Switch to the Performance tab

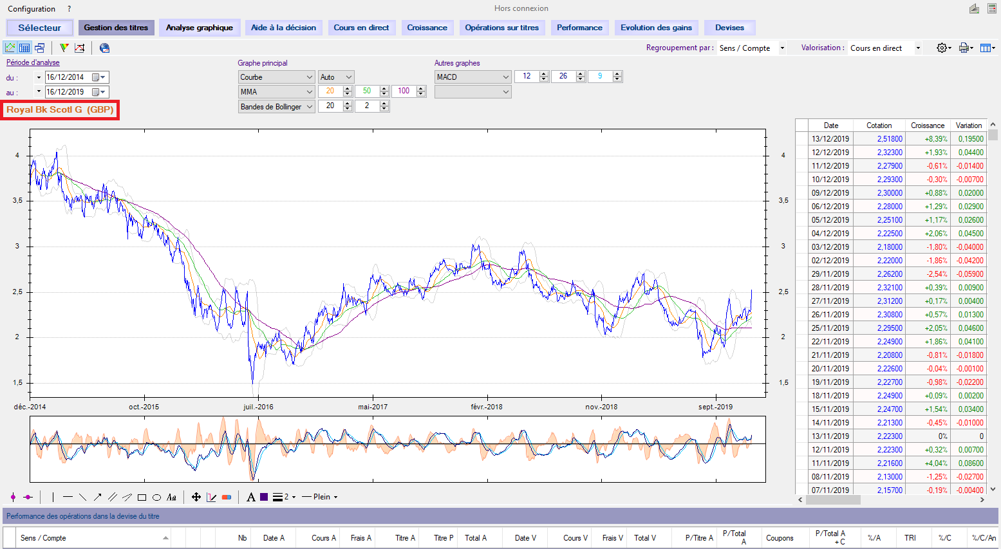[x=579, y=28]
